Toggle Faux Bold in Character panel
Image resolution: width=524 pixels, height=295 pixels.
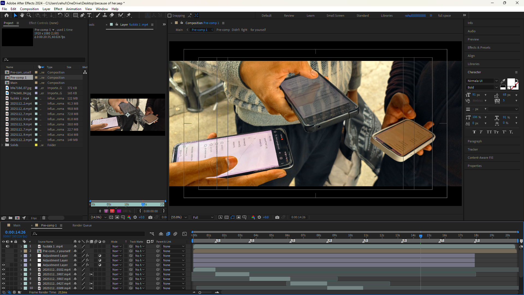click(474, 132)
